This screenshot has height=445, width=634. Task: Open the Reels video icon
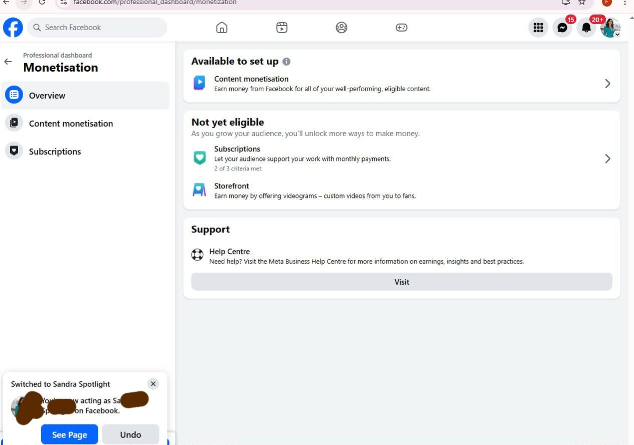[x=282, y=28]
